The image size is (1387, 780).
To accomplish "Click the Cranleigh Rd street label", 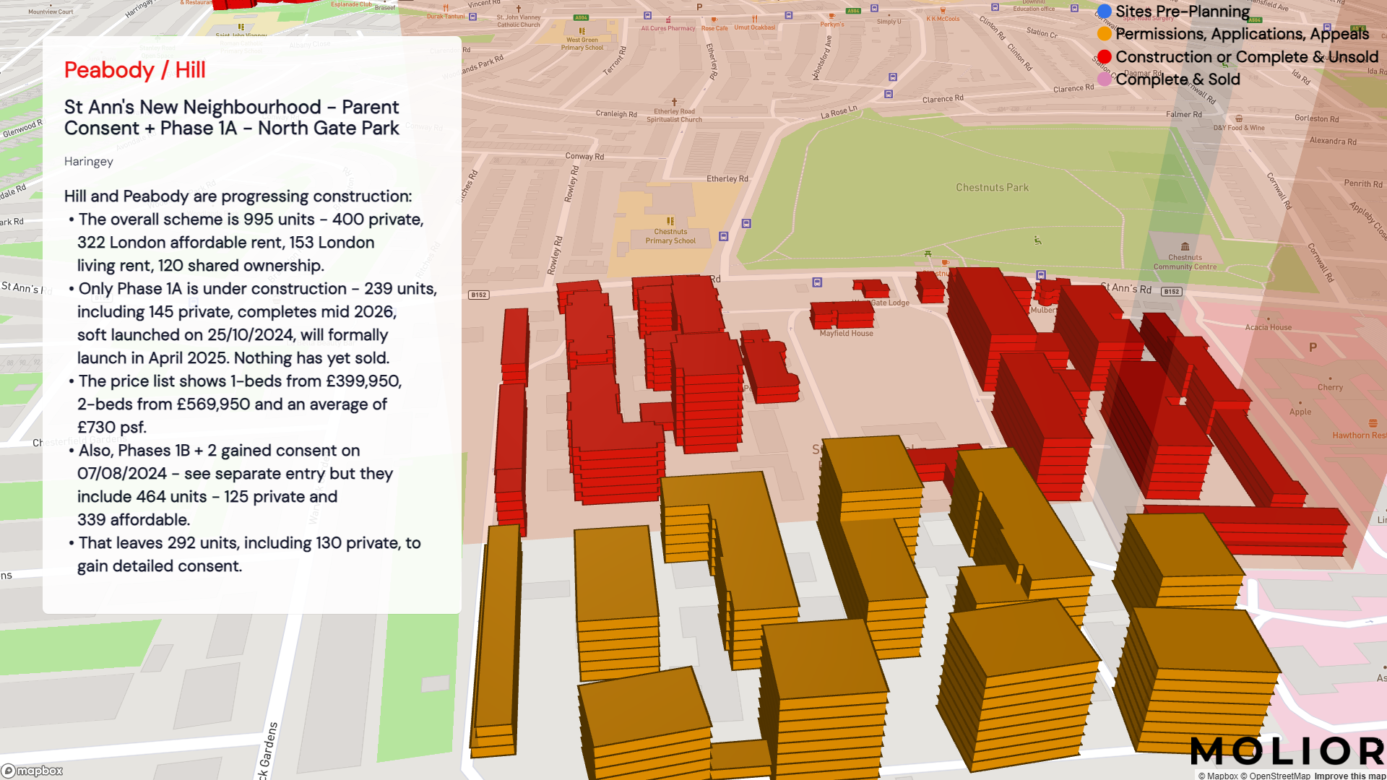I will (616, 114).
